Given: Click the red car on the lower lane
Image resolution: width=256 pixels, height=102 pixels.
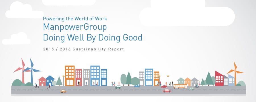Looking at the screenshot, I should (x=167, y=91).
